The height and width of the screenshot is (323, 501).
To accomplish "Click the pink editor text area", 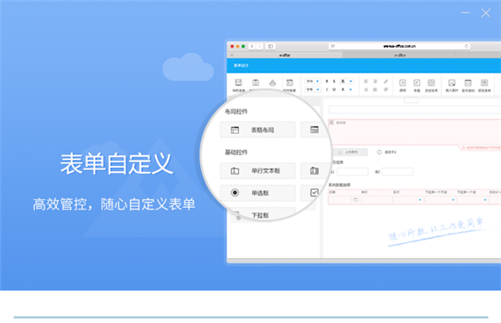I will (x=415, y=132).
